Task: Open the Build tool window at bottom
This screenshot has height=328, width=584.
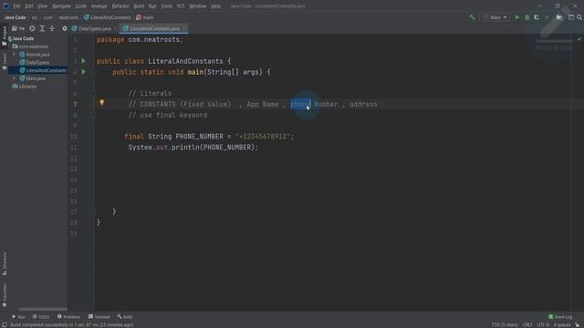Action: pos(125,317)
